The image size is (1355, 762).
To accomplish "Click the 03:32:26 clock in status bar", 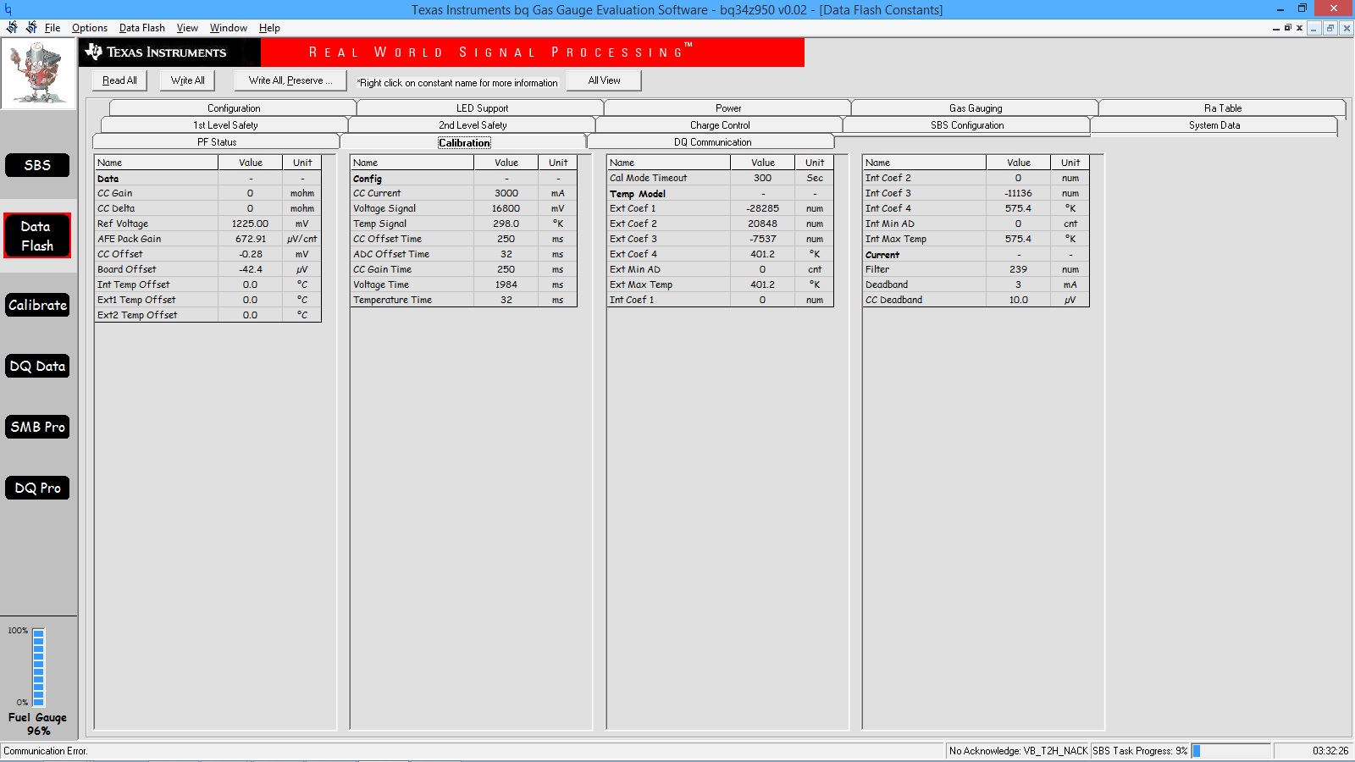I will (1330, 751).
